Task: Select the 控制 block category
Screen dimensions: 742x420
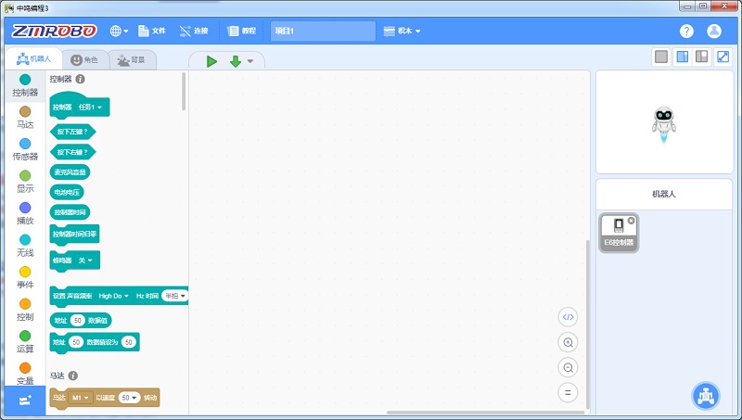Action: click(25, 310)
